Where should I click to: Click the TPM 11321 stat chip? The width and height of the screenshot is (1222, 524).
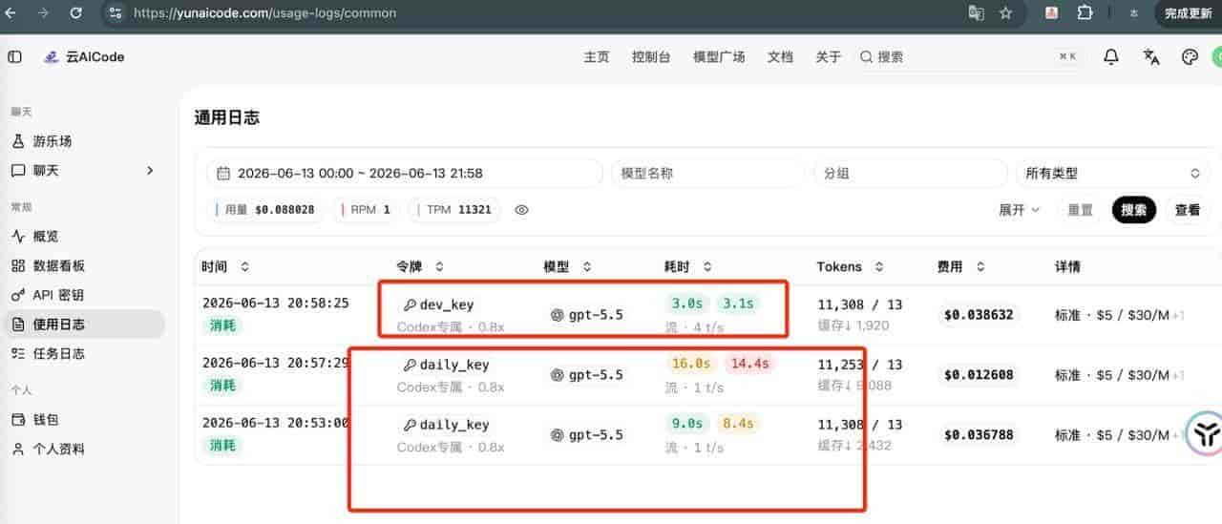[454, 210]
